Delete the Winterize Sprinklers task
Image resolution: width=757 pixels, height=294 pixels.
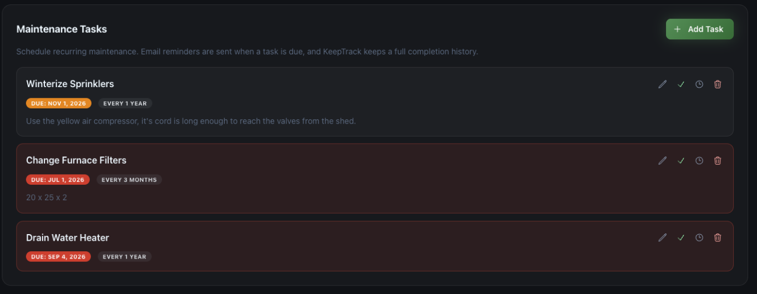coord(718,84)
